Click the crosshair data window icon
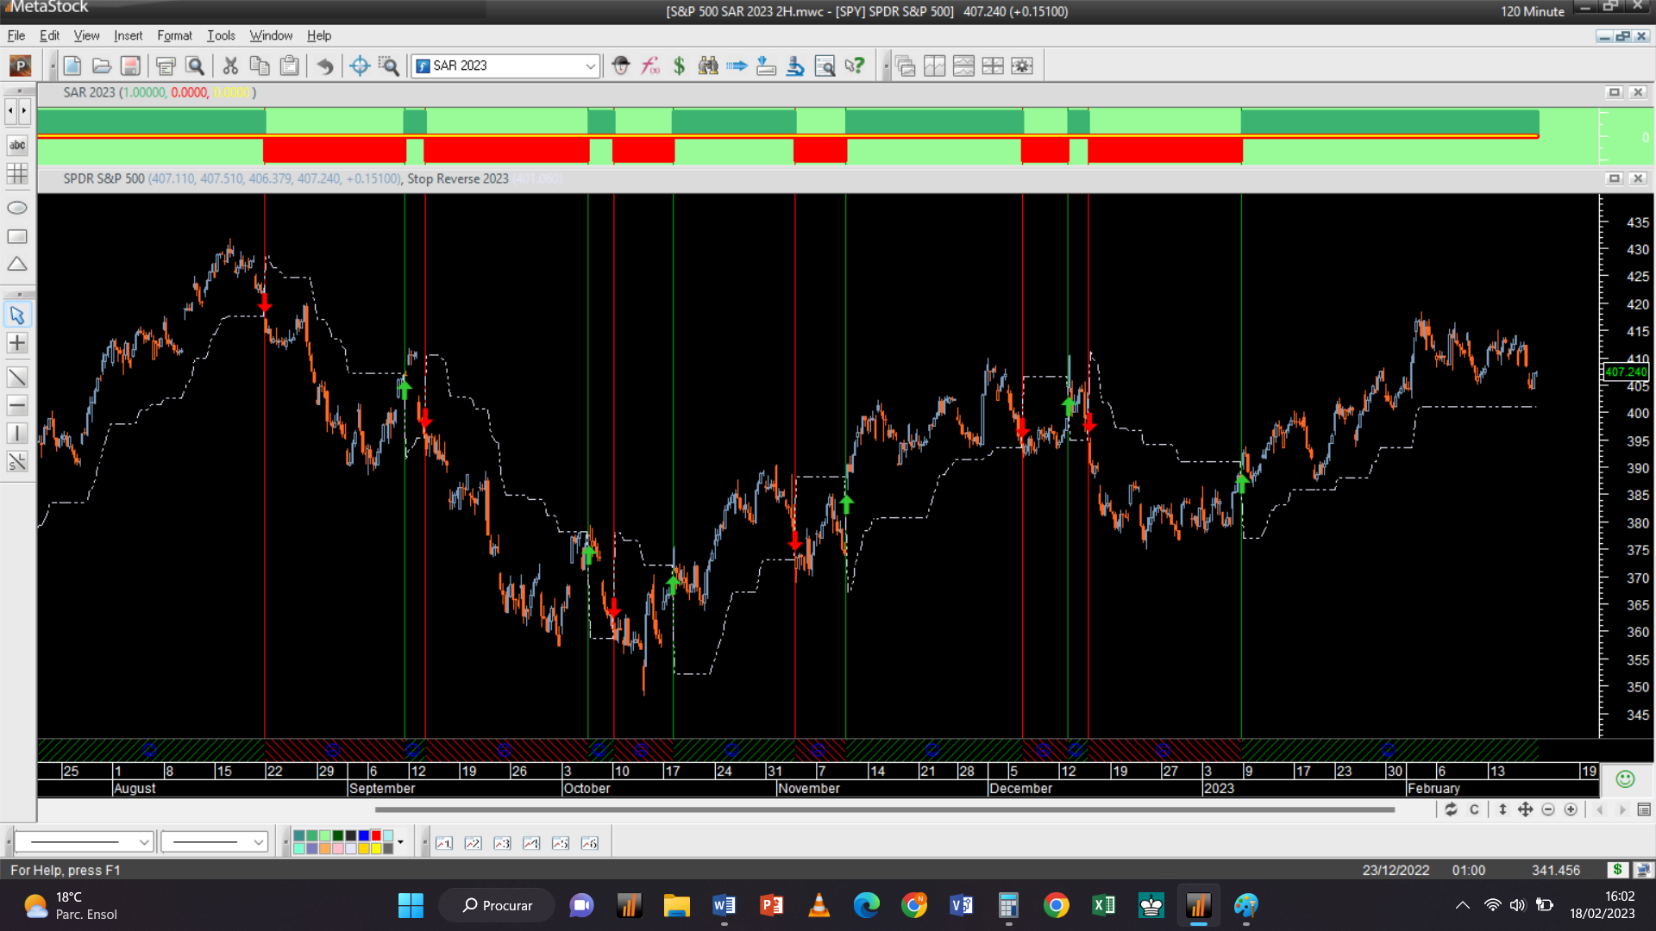Image resolution: width=1656 pixels, height=931 pixels. coord(360,66)
